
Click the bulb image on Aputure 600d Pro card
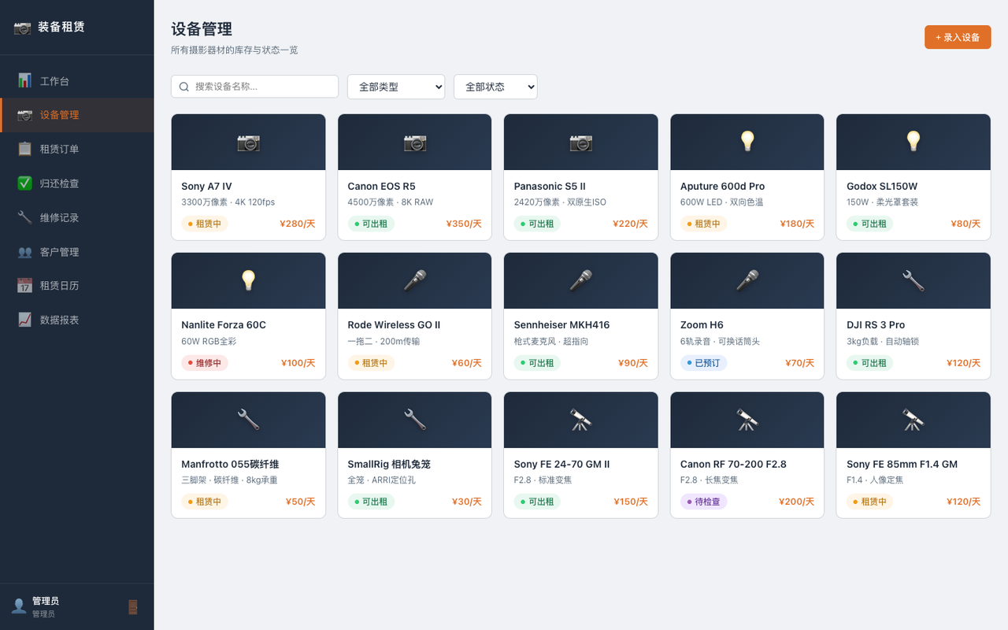[747, 142]
